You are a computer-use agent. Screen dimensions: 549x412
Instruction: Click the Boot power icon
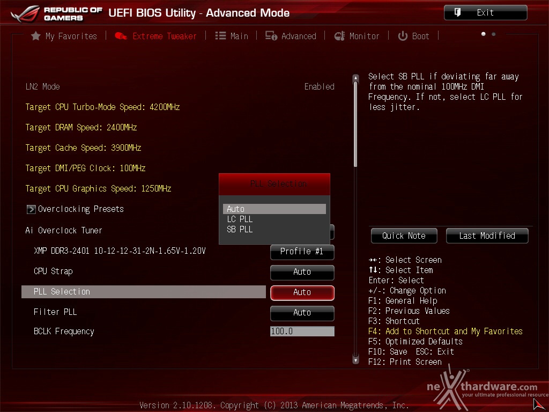tap(403, 36)
